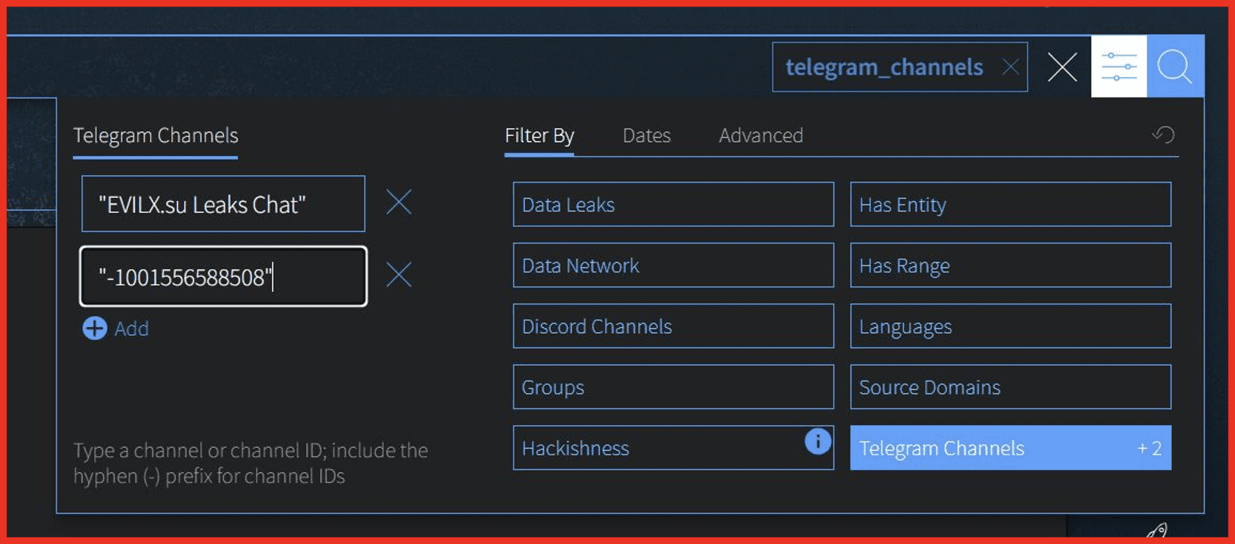Open the Advanced tab
Viewport: 1235px width, 544px height.
(x=761, y=136)
